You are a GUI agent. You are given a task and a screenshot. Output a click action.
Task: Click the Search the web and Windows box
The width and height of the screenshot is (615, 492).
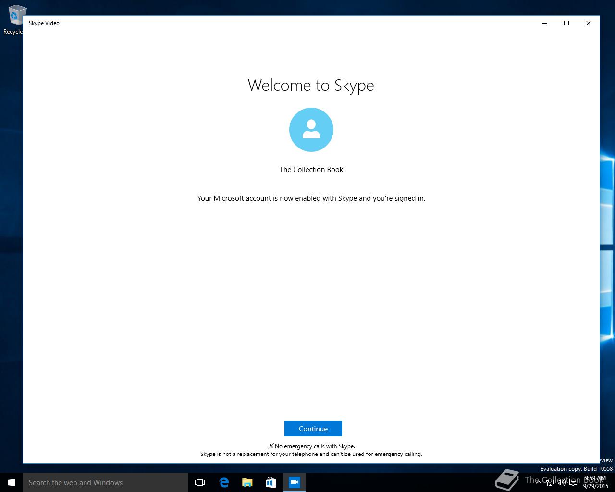106,482
